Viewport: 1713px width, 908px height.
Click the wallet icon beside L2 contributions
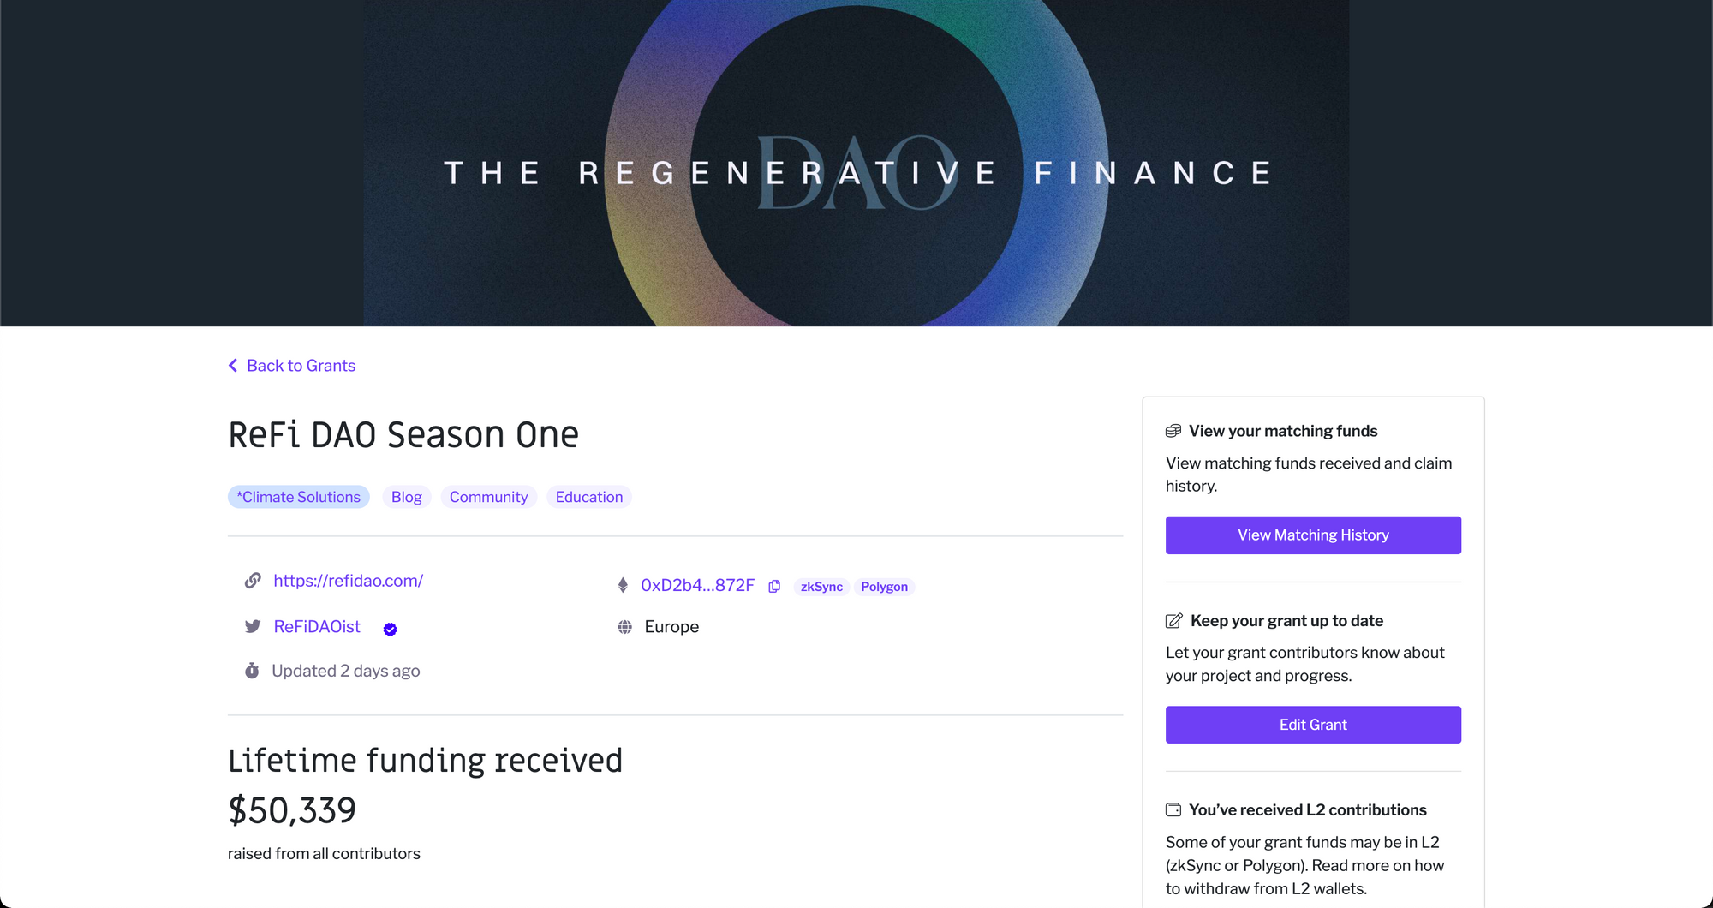[1173, 810]
